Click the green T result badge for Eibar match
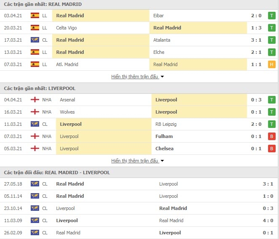Image resolution: width=279 pixels, height=239 pixels. (x=272, y=16)
